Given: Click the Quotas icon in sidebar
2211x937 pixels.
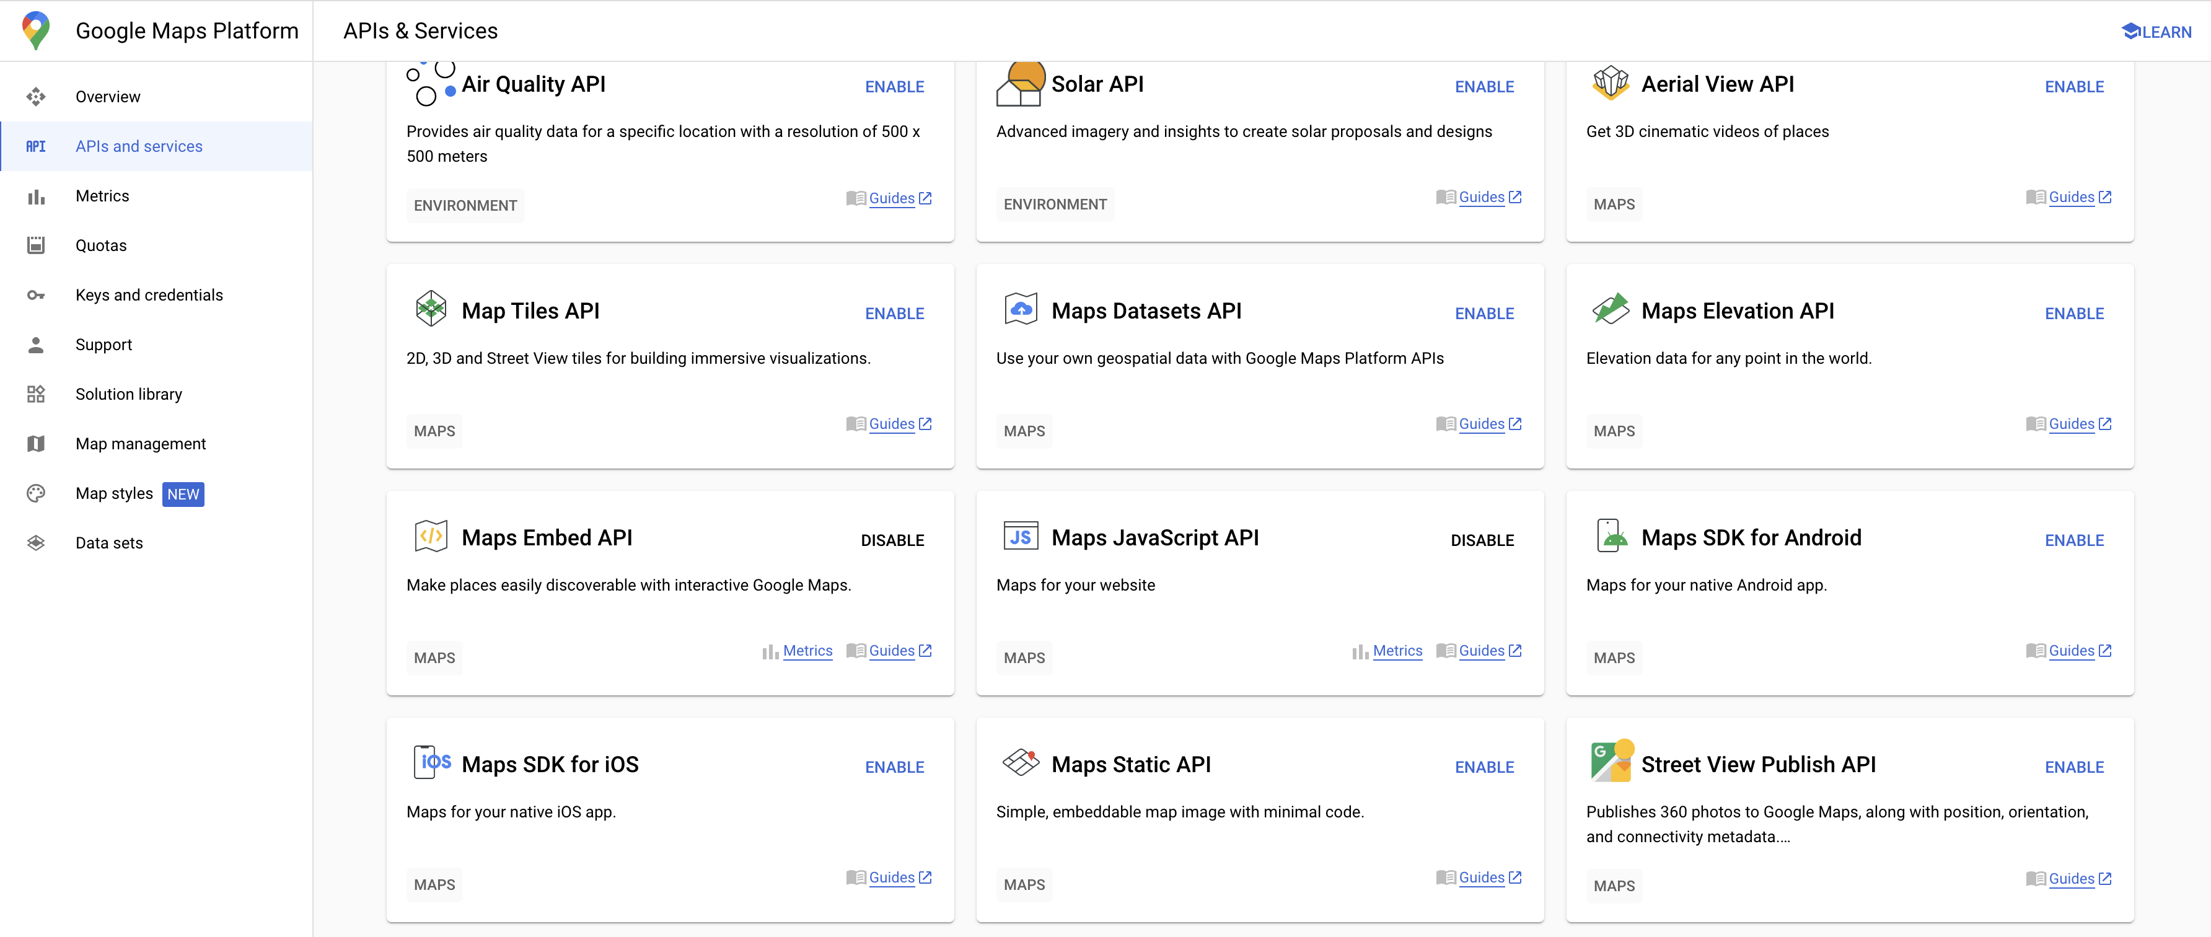Looking at the screenshot, I should pos(35,245).
